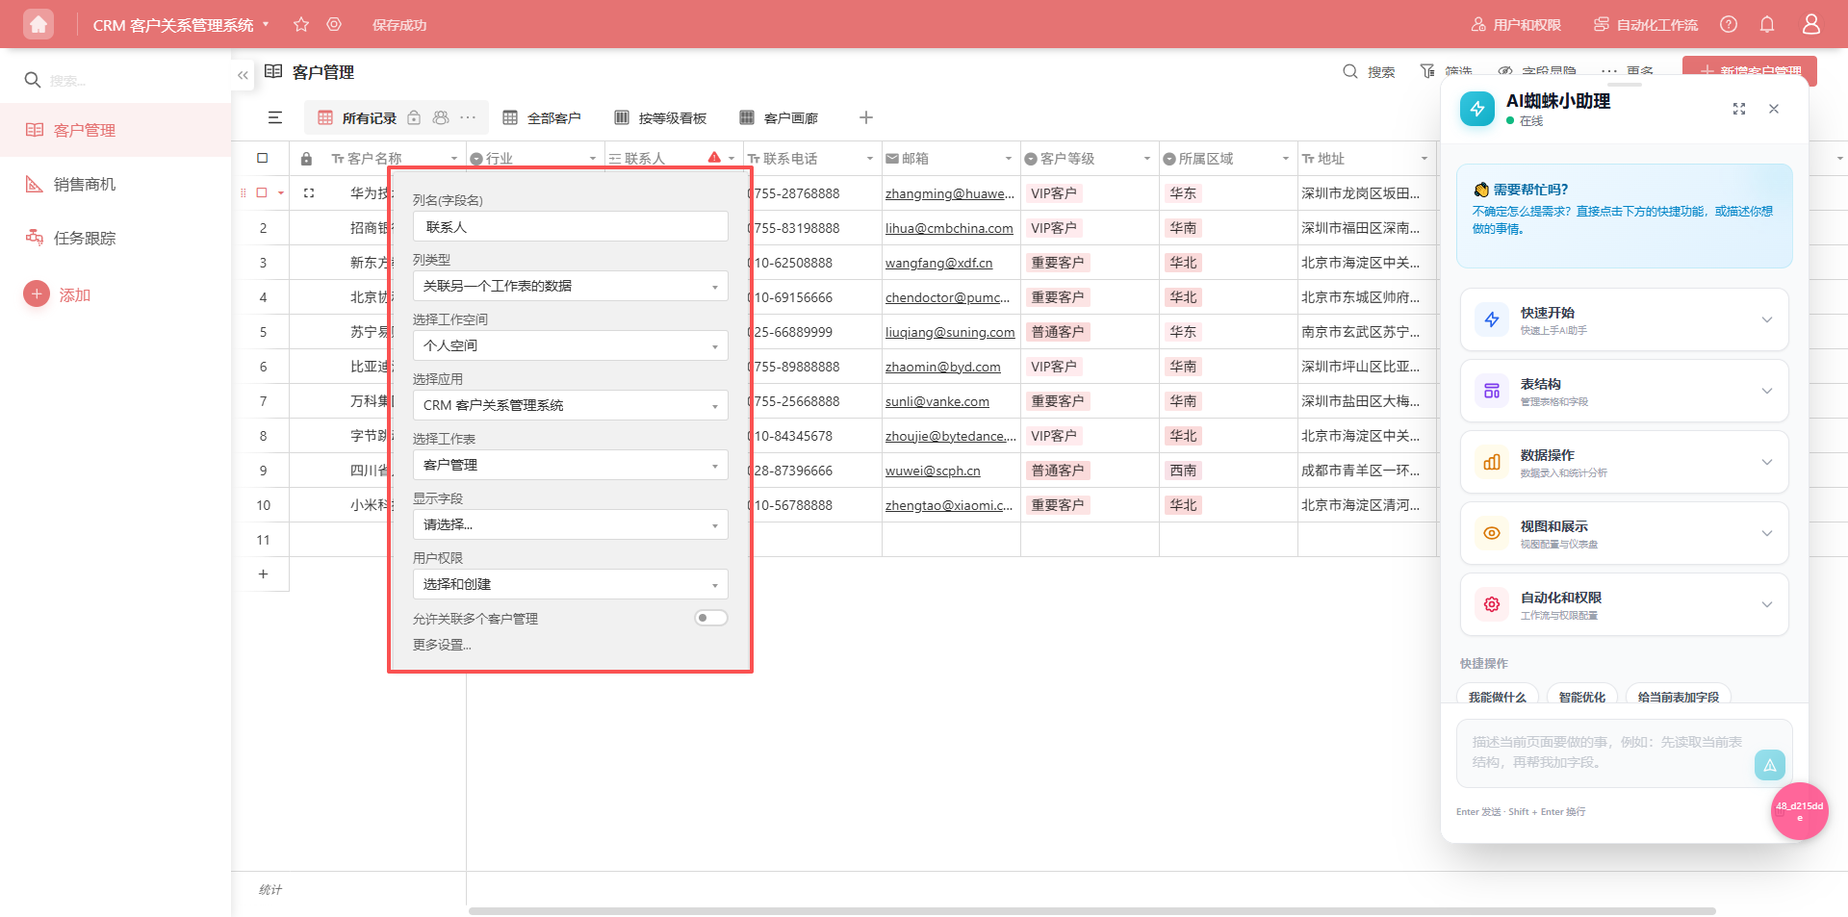Send message in AI assistant
This screenshot has height=917, width=1848.
pos(1770,765)
